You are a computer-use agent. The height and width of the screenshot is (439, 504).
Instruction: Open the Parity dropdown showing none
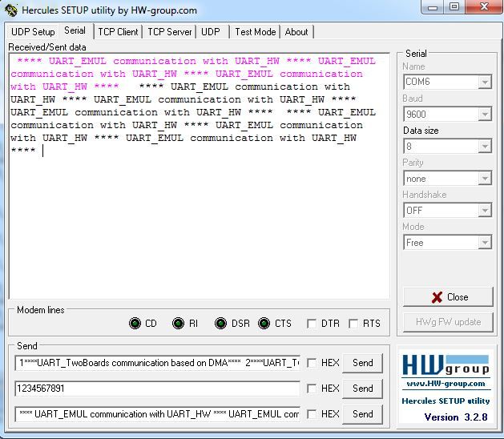[485, 179]
